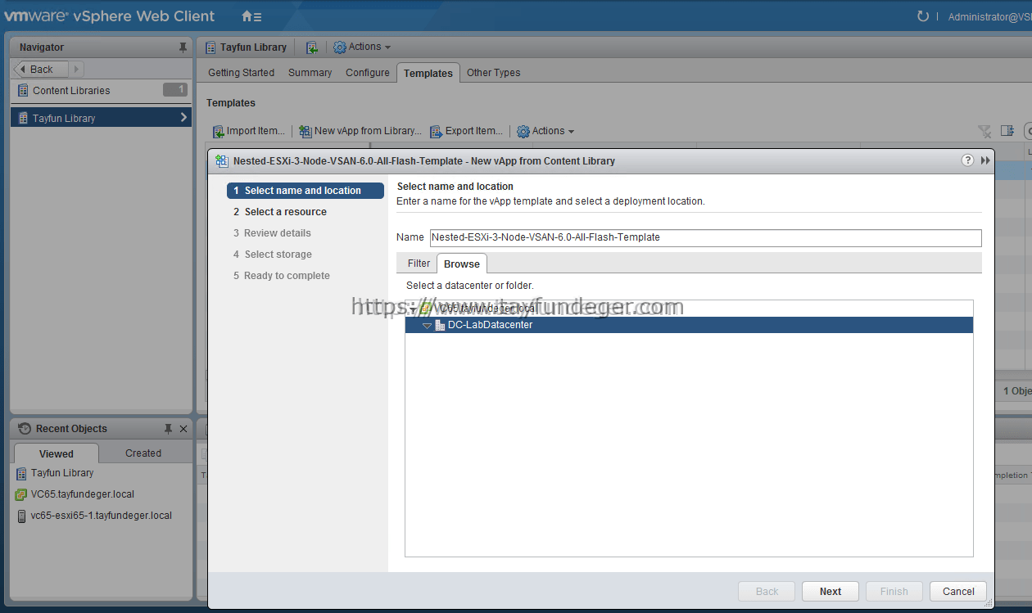Open Actions dropdown in Tayfun Library title bar
The image size is (1032, 613).
362,47
